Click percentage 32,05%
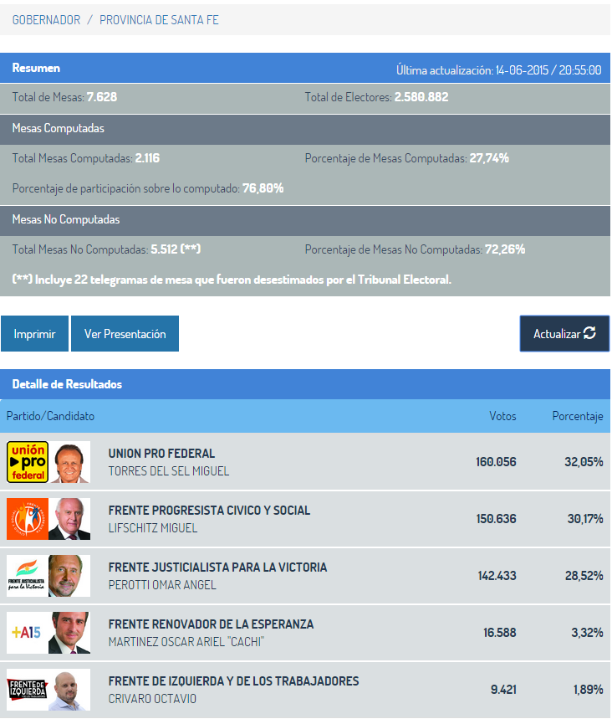This screenshot has width=612, height=719. click(x=584, y=462)
